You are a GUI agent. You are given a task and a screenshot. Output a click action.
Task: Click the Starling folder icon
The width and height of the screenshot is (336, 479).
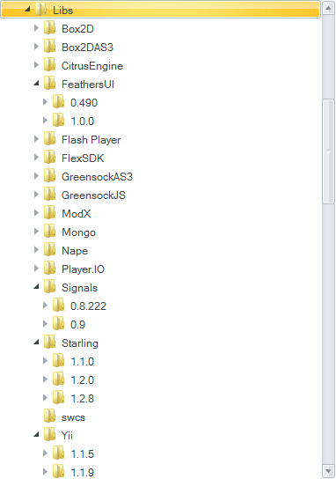(x=50, y=343)
